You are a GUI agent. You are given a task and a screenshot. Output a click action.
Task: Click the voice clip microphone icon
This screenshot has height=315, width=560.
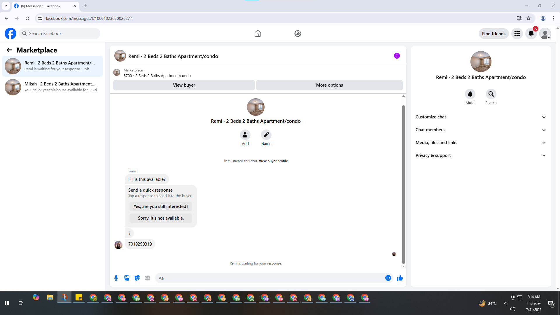[x=116, y=278]
